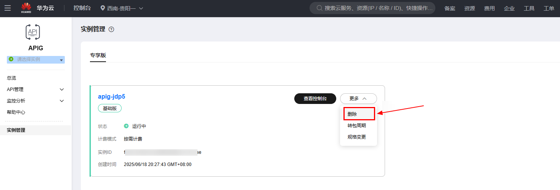Expand the API管理 sidebar section

(35, 89)
